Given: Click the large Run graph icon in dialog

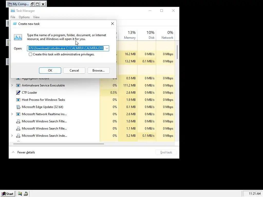Looking at the screenshot, I should point(18,37).
